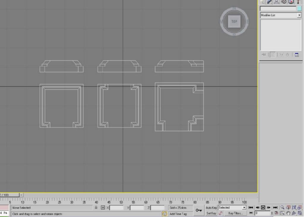Click the time slider next-frame arrow
The width and height of the screenshot is (304, 217).
coord(21,195)
